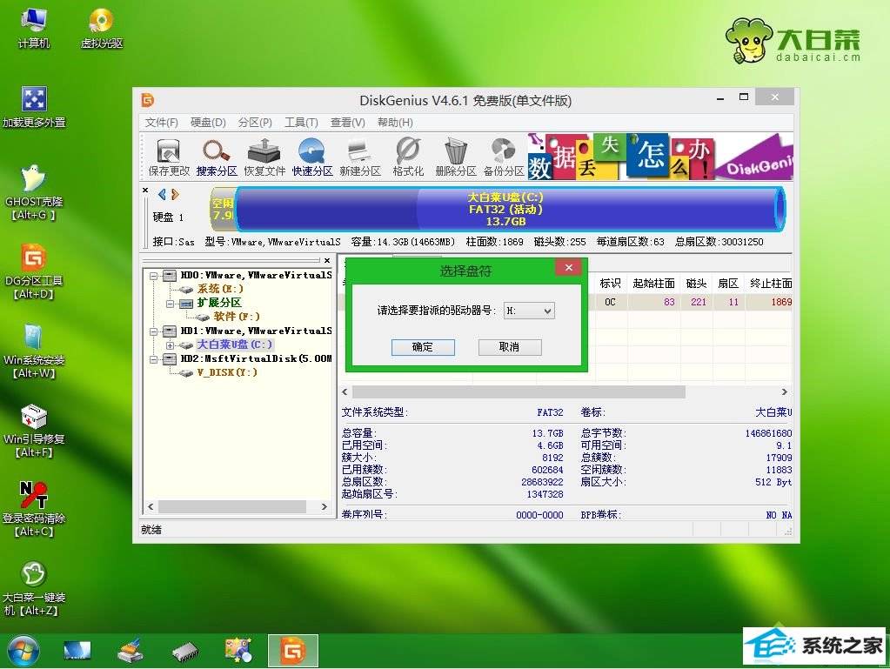This screenshot has height=669, width=890.
Task: Open the Help (帮助) menu
Action: click(395, 123)
